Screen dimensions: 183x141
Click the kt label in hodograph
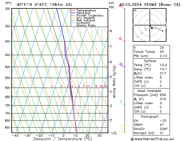(x=135, y=10)
